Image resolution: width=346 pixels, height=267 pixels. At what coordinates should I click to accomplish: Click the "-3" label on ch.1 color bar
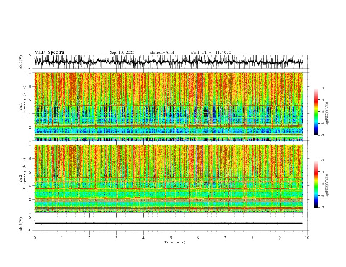[322, 88]
